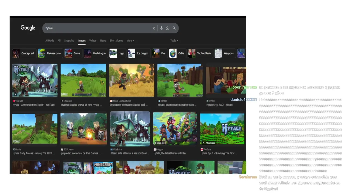This screenshot has height=194, width=345.
Task: Click the Engadget source label
Action: point(68,101)
